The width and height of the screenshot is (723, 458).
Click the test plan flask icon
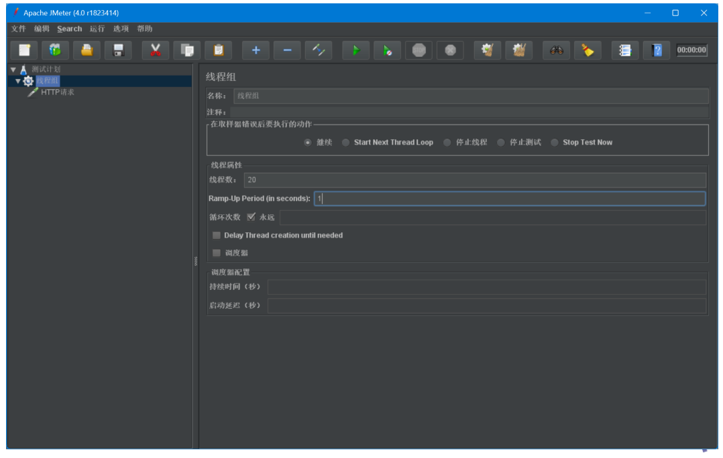point(23,70)
